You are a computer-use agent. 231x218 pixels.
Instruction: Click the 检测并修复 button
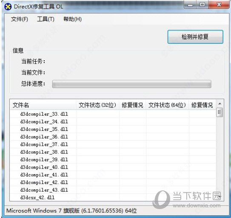(x=195, y=37)
